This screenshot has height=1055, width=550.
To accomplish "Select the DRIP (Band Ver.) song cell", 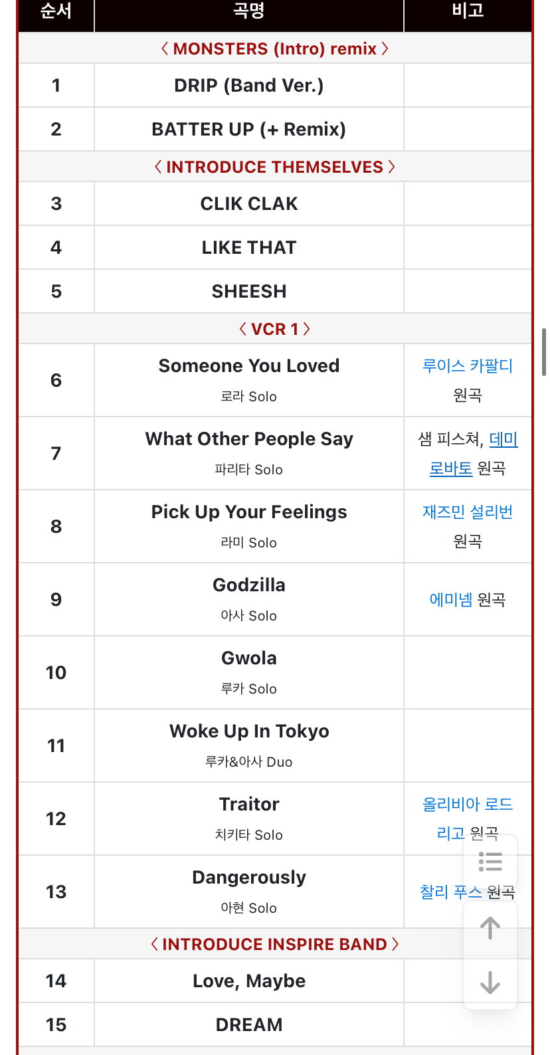I will 249,86.
